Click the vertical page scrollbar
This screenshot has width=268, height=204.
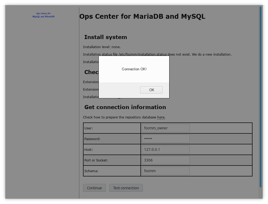tap(261, 97)
